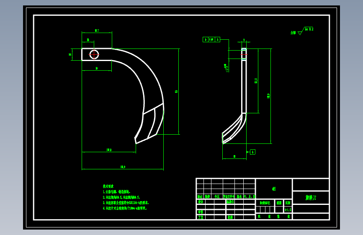The width and height of the screenshot is (363, 235).
Task: Click the overall width dimension below the front view
Action: (x=123, y=167)
